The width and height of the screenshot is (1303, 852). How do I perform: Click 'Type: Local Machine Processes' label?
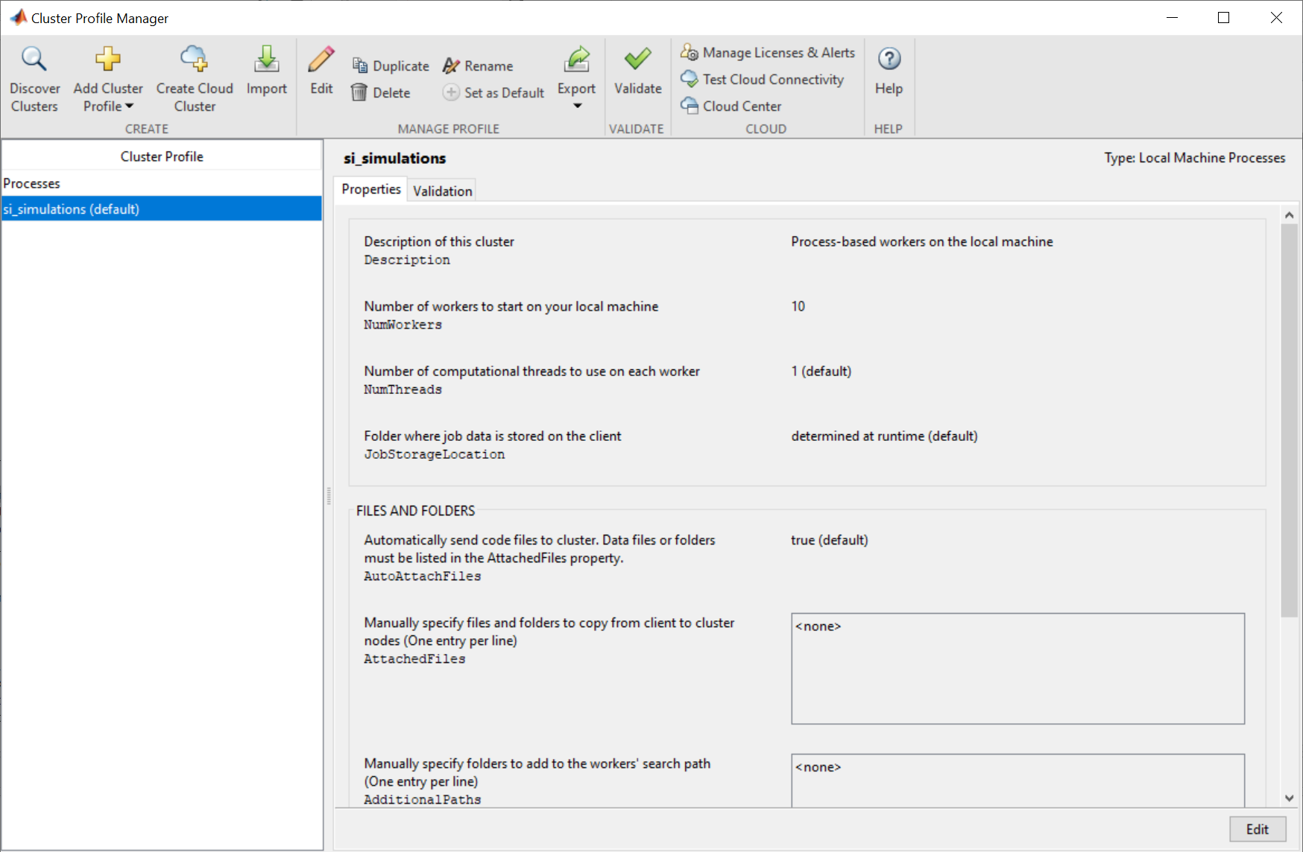[x=1194, y=158]
